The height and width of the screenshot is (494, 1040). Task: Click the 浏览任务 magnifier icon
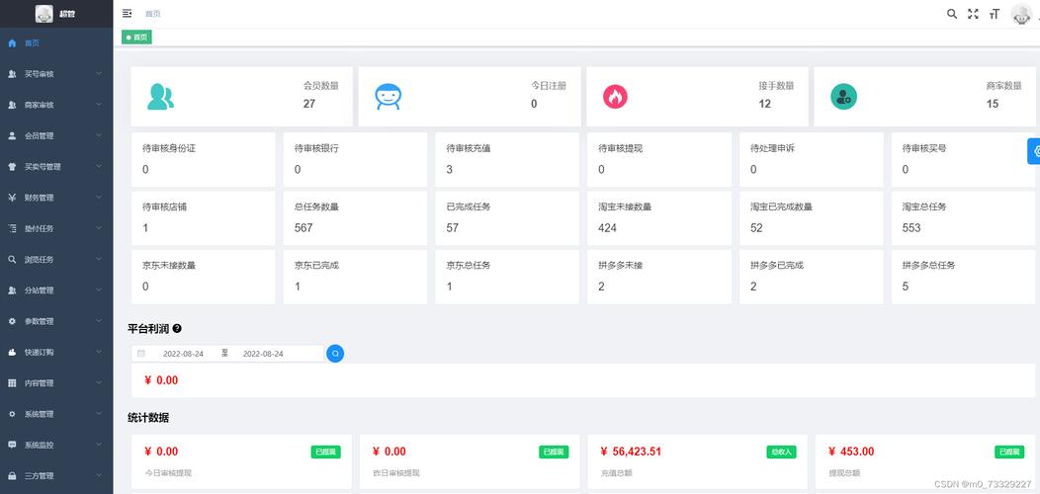(x=12, y=259)
